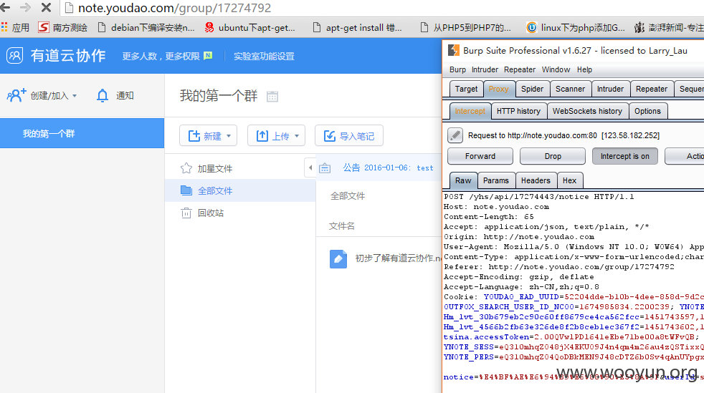Click the announcement board icon

[325, 168]
